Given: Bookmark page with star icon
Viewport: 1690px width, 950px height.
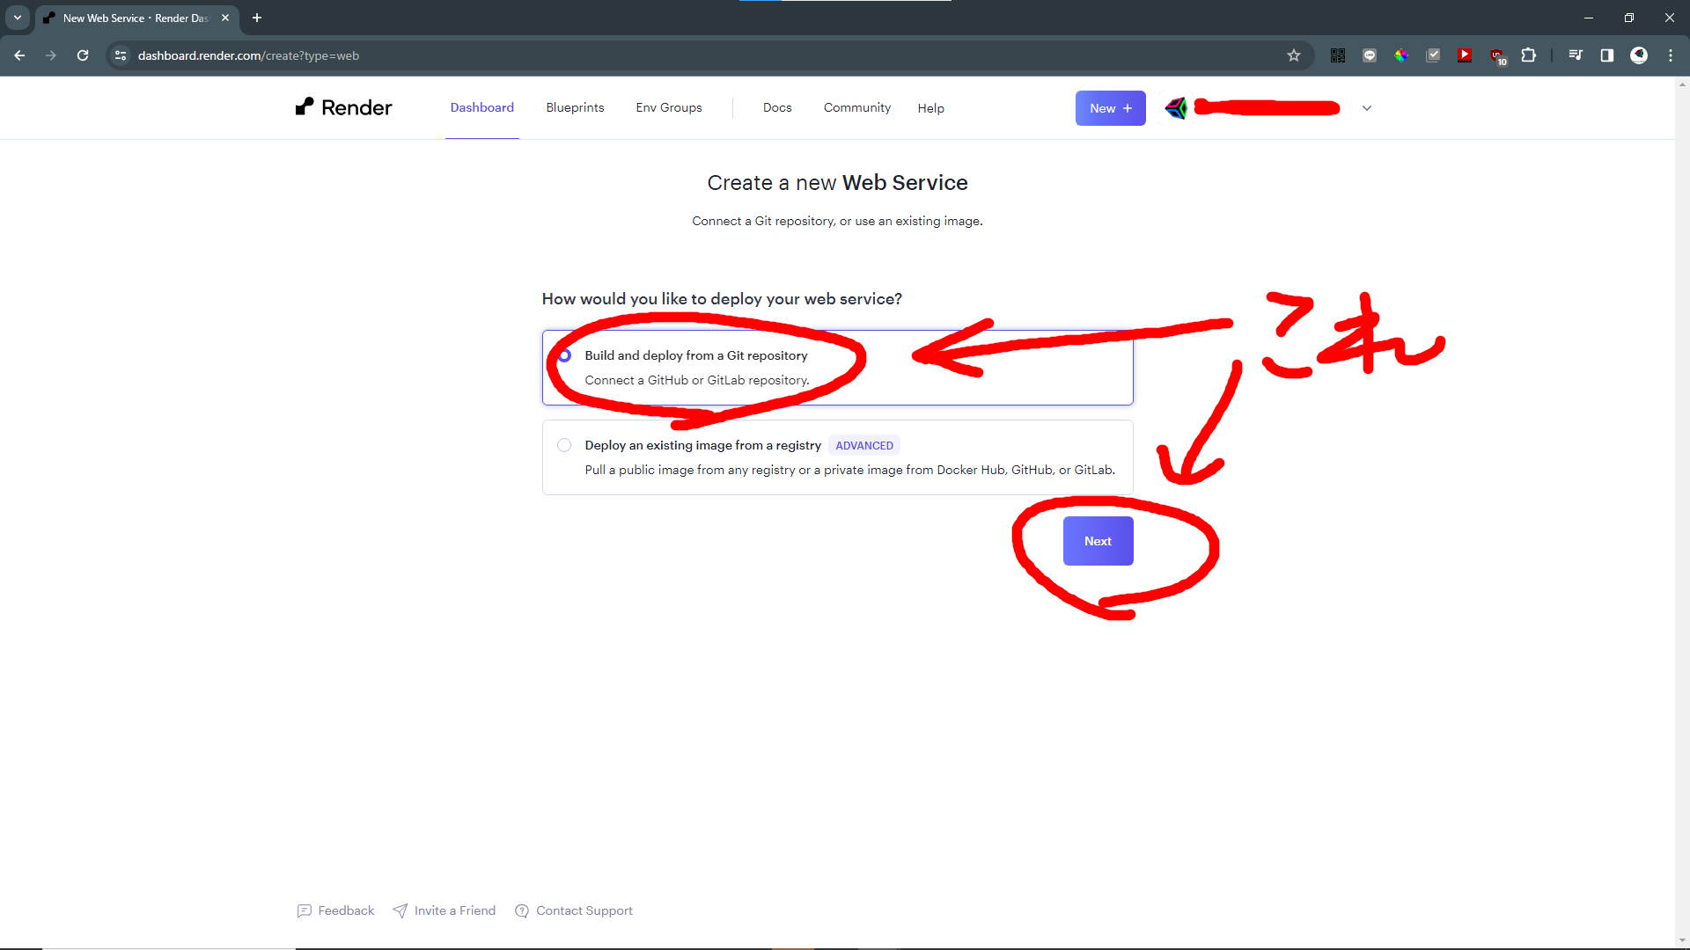Looking at the screenshot, I should (x=1293, y=55).
